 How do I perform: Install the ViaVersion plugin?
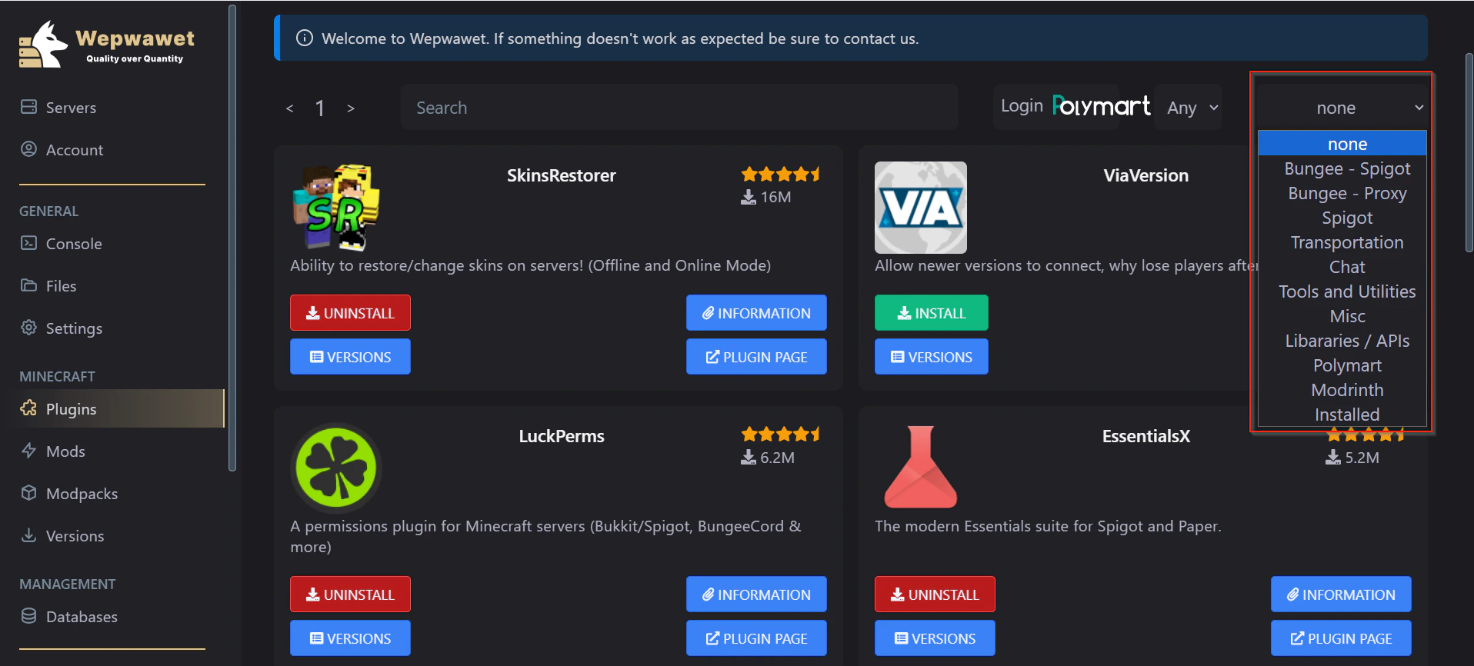click(x=932, y=313)
